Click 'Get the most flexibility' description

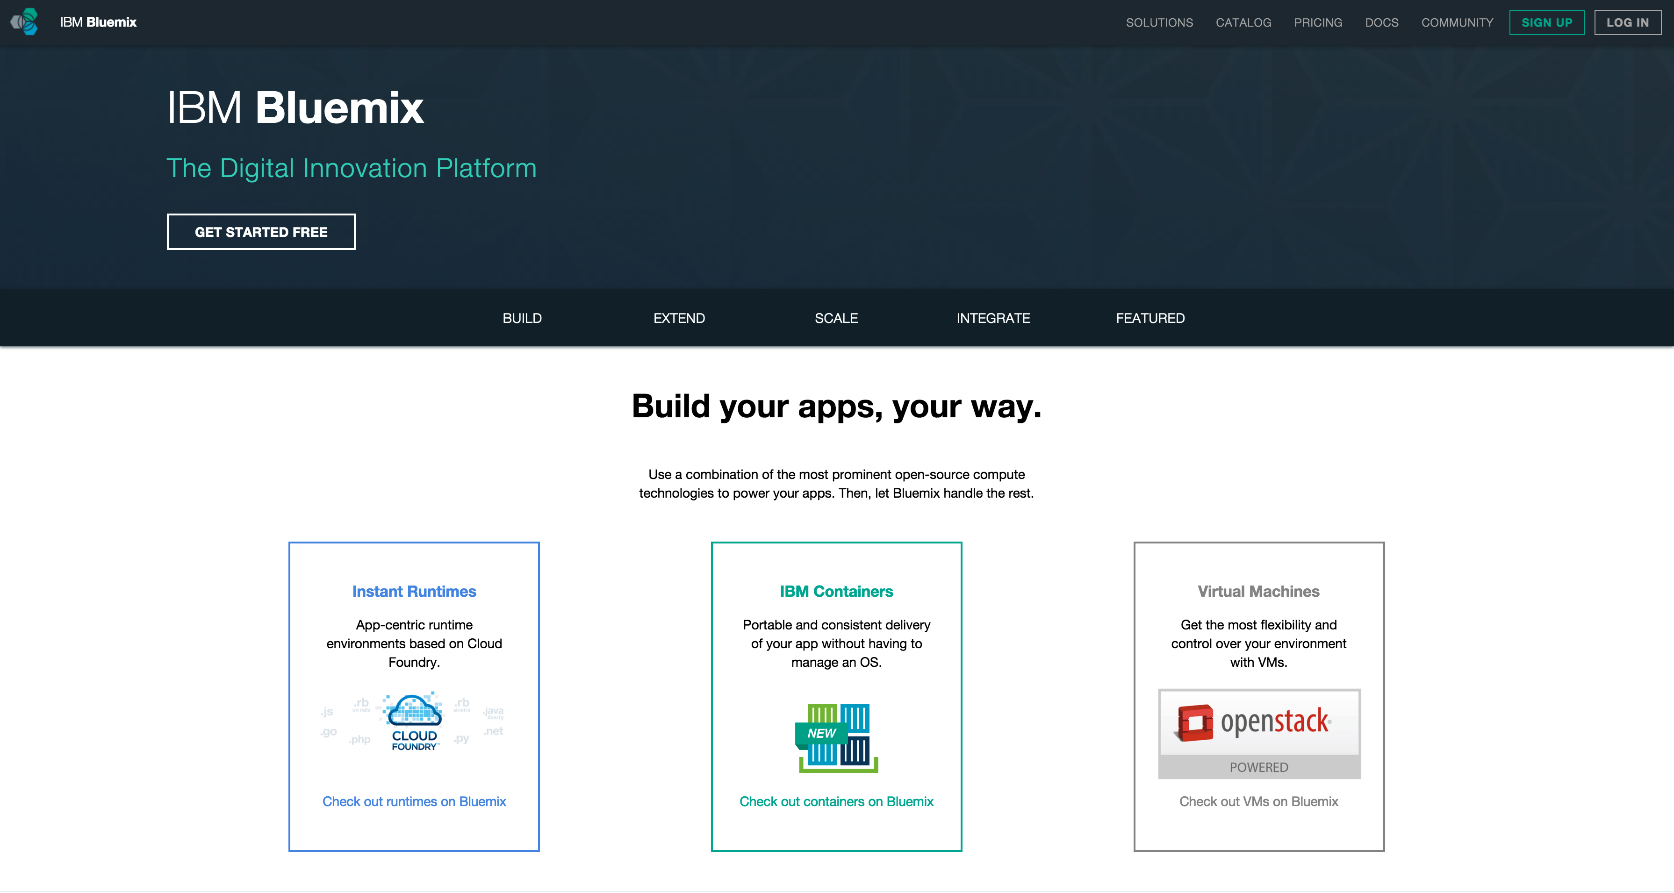1259,643
